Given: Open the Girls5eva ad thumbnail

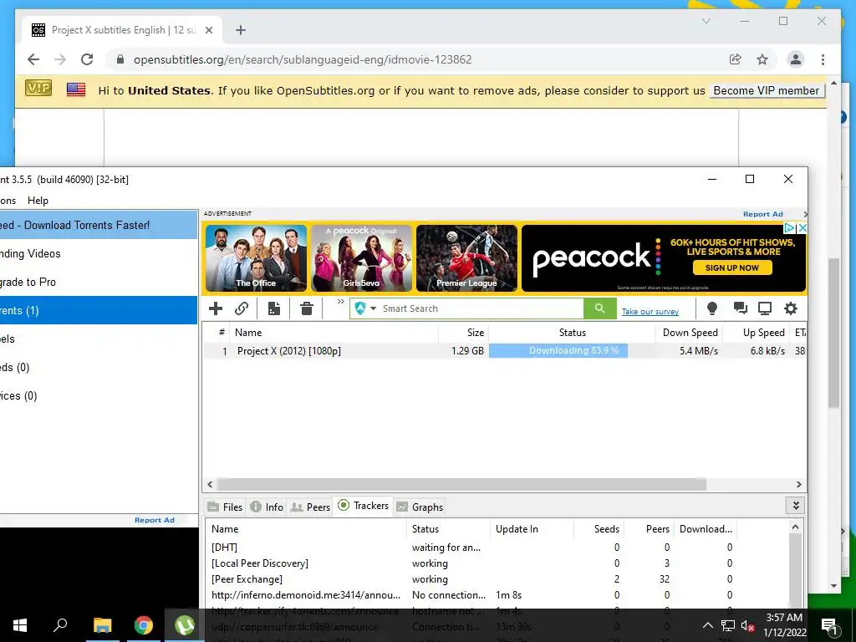Looking at the screenshot, I should (x=361, y=258).
